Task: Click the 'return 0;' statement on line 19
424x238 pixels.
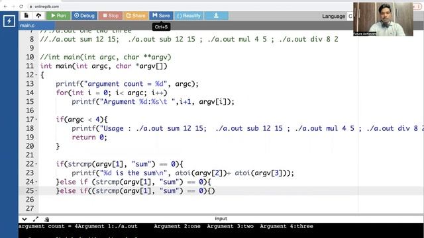Action: coord(89,138)
